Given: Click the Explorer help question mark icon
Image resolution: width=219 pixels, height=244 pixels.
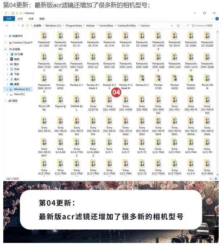Looking at the screenshot, I should tap(217, 19).
